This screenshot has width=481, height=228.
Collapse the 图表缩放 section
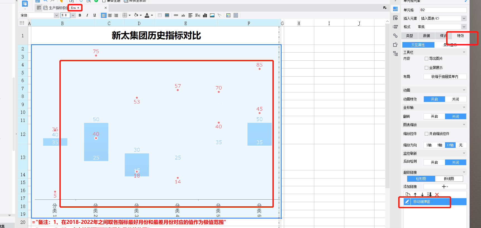(x=464, y=124)
